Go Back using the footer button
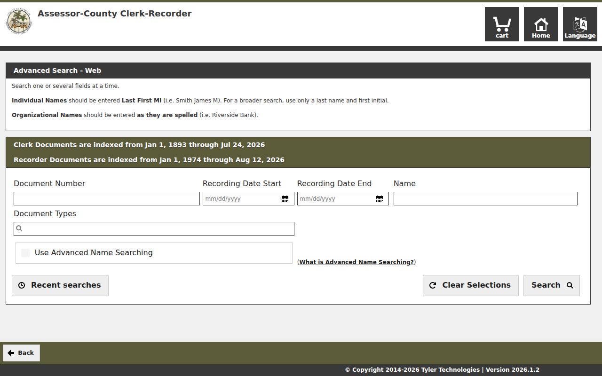 [x=21, y=353]
